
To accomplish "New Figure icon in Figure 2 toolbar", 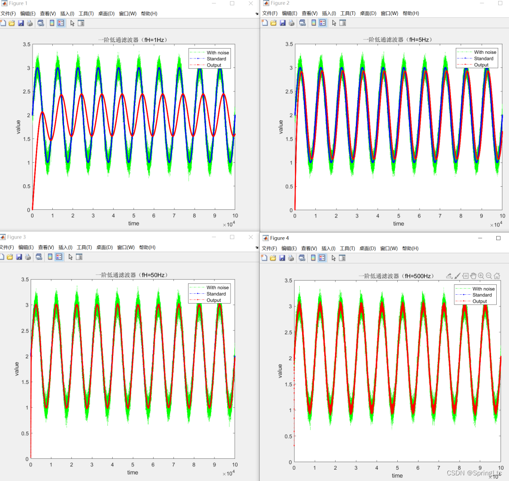I will coord(264,23).
